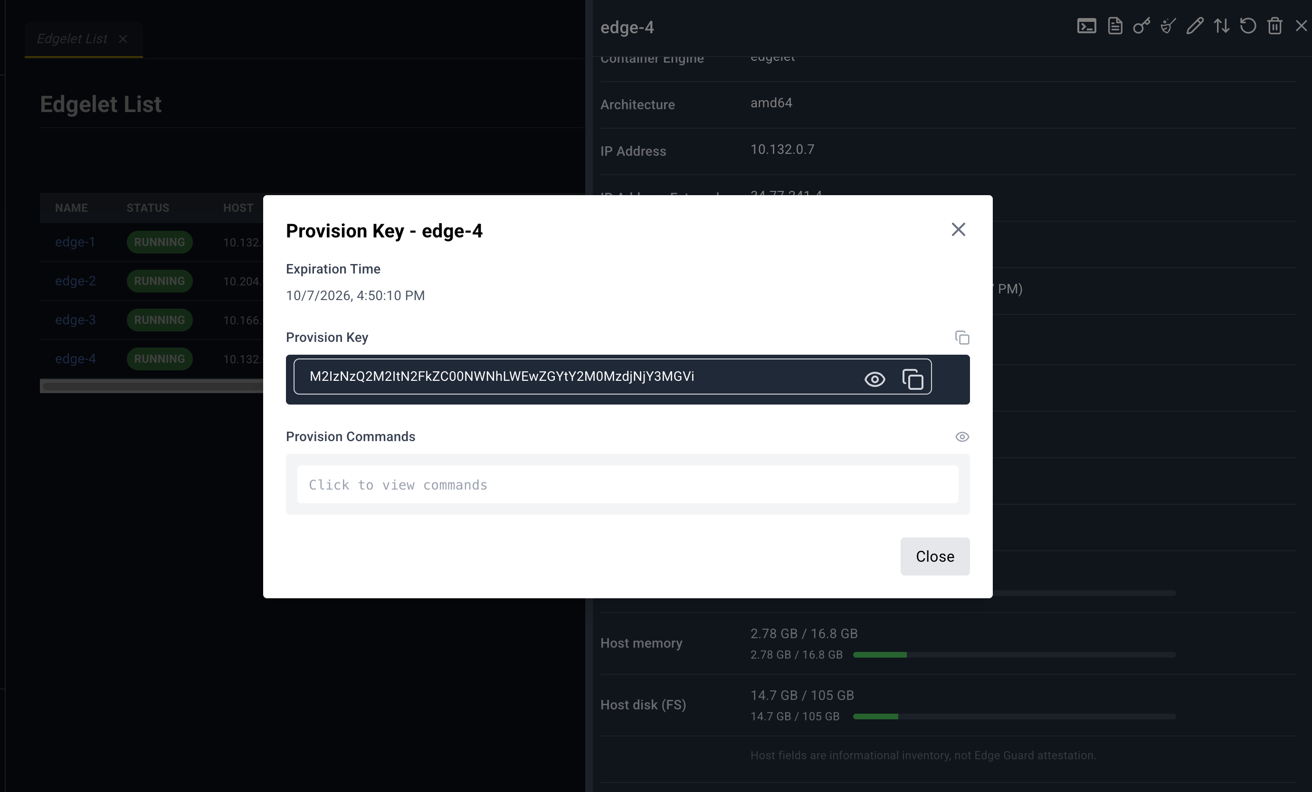Viewport: 1312px width, 792px height.
Task: Click the horizontal scrollbar under edgelet table
Action: (152, 387)
